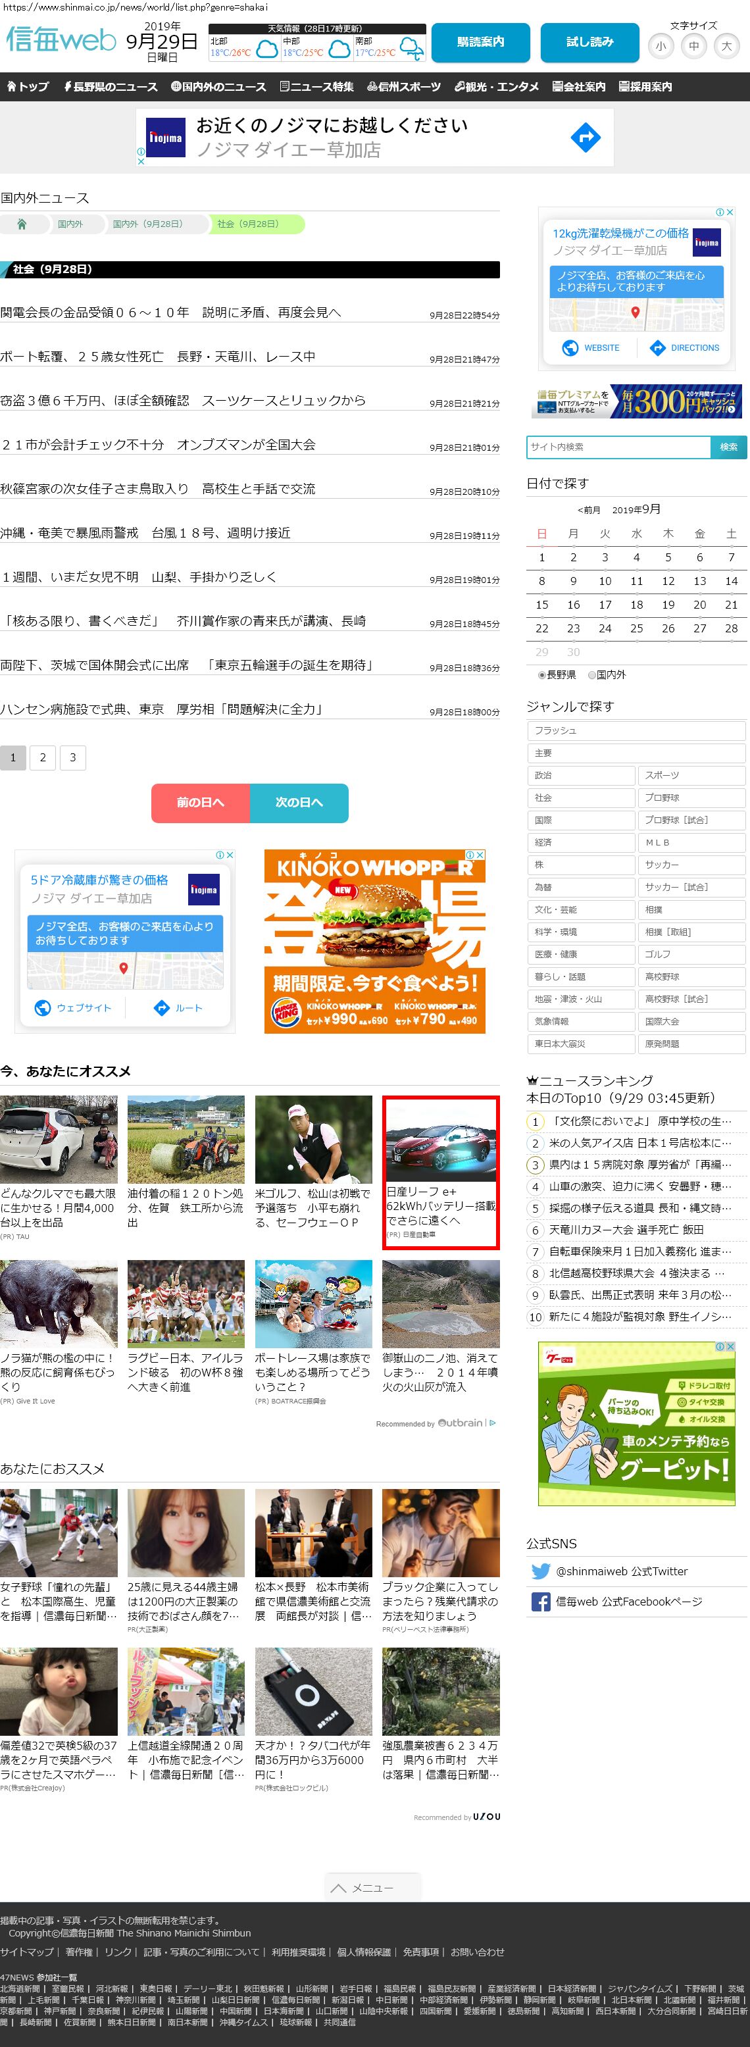Screen dimensions: 750x2047
Task: Click the 購読案内 button
Action: pyautogui.click(x=480, y=42)
